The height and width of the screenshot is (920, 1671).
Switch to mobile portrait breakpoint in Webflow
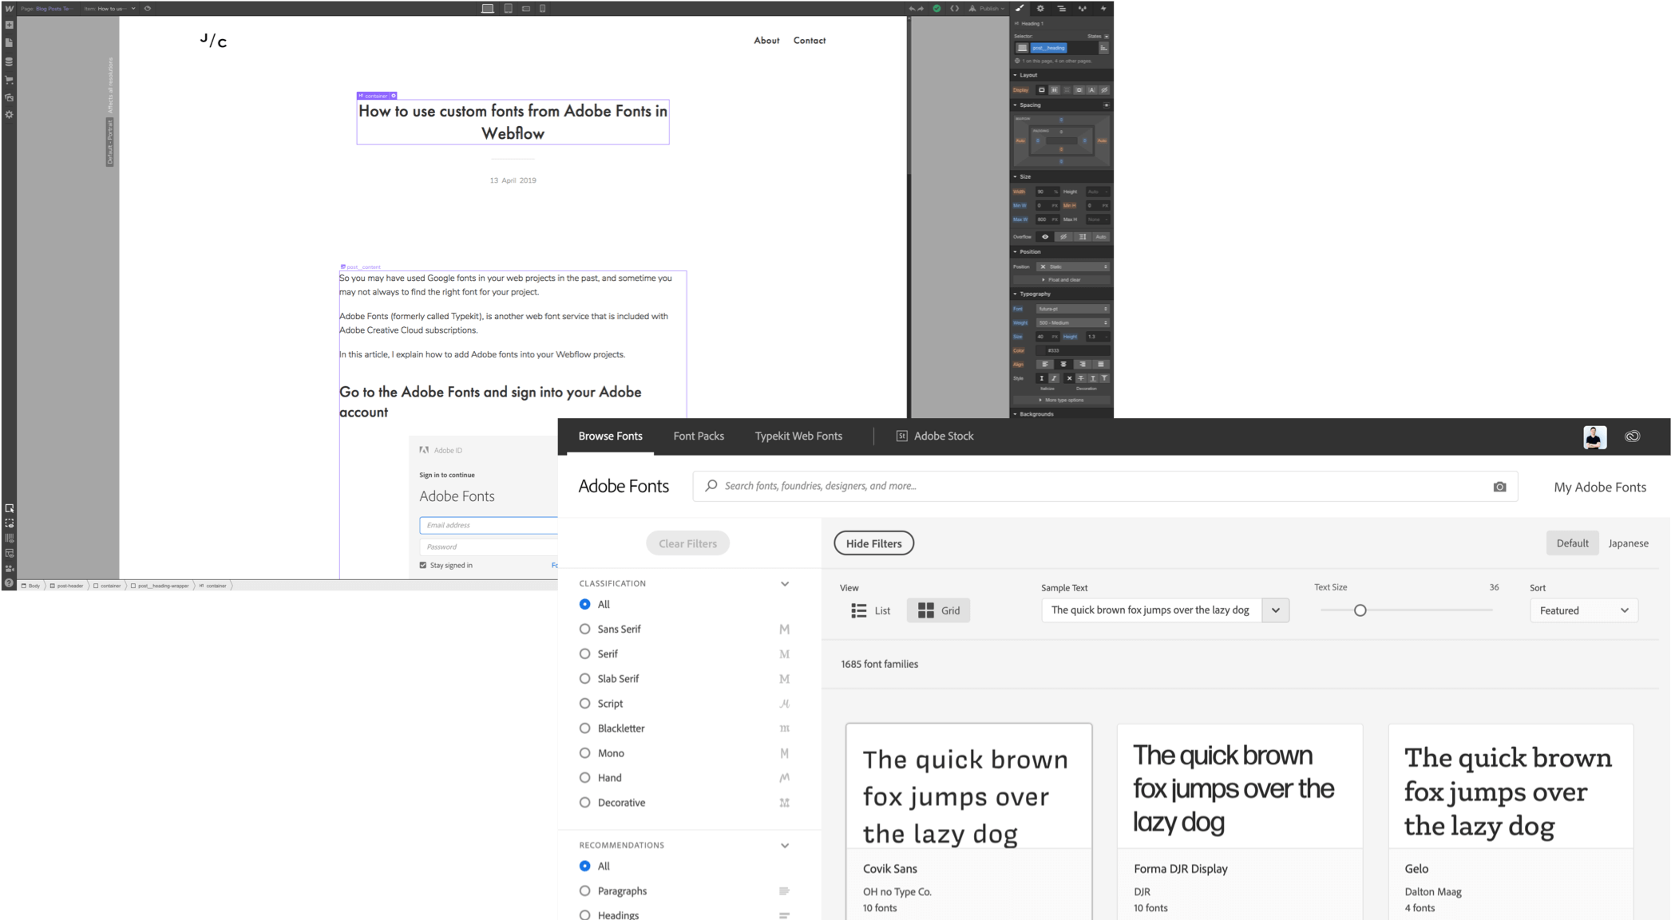point(543,9)
